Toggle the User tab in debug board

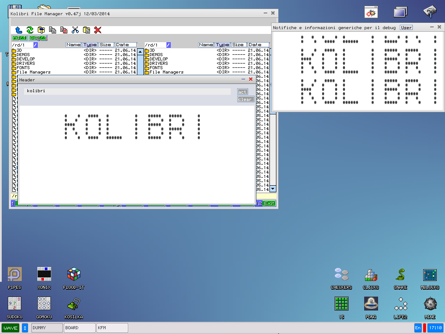click(406, 27)
